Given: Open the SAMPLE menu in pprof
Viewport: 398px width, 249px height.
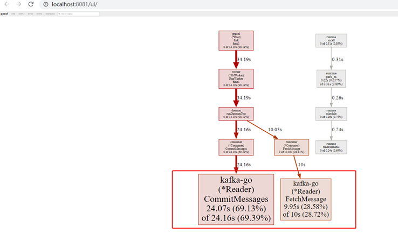Looking at the screenshot, I should [22, 13].
